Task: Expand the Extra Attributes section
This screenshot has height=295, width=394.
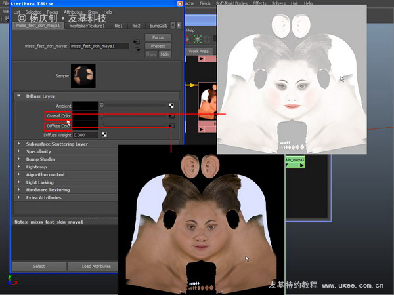Action: pyautogui.click(x=19, y=197)
